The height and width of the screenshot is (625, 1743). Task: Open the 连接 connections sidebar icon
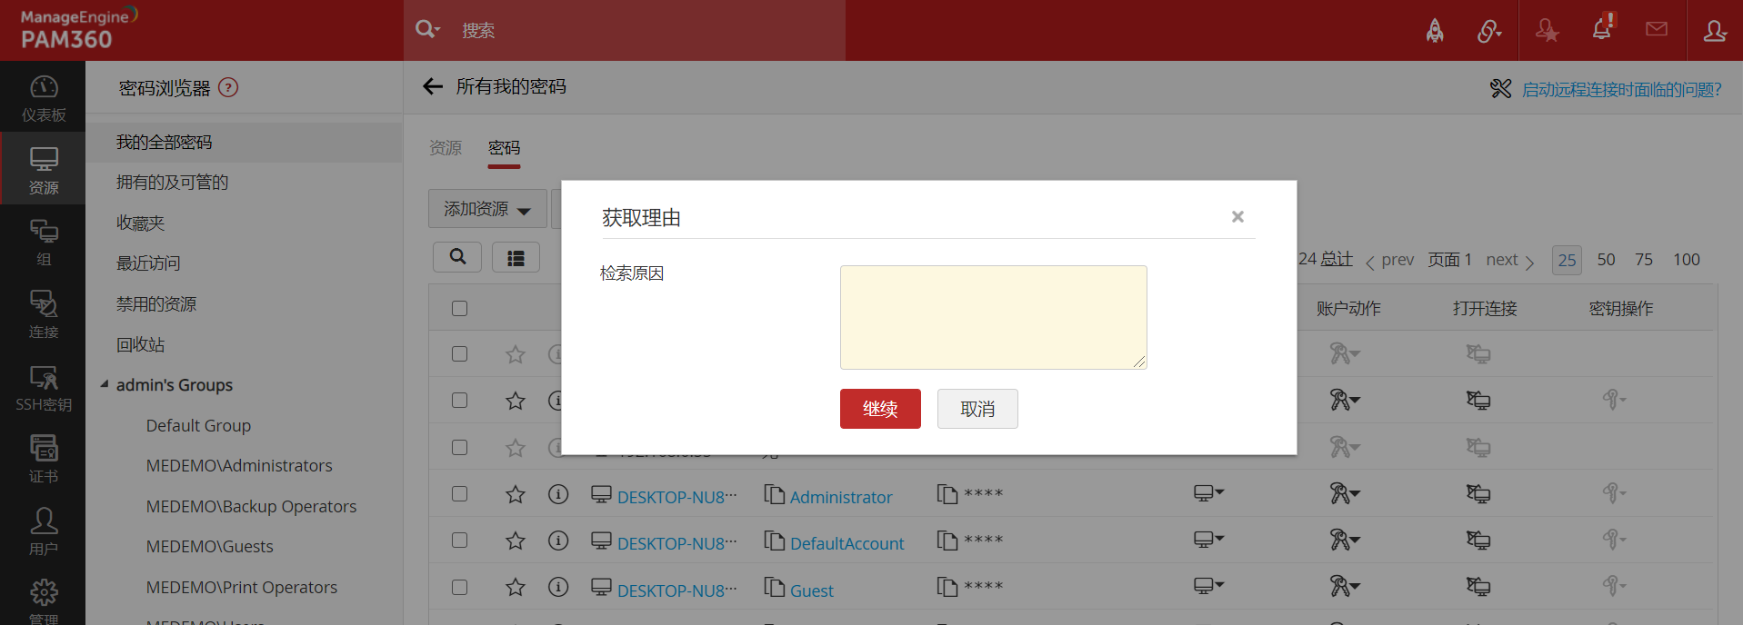point(44,314)
